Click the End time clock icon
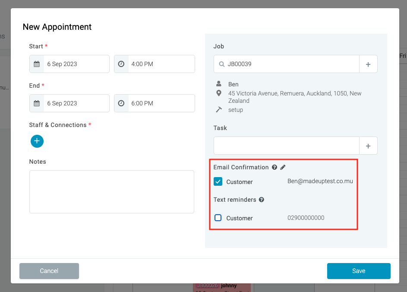The width and height of the screenshot is (407, 292). pyautogui.click(x=121, y=103)
